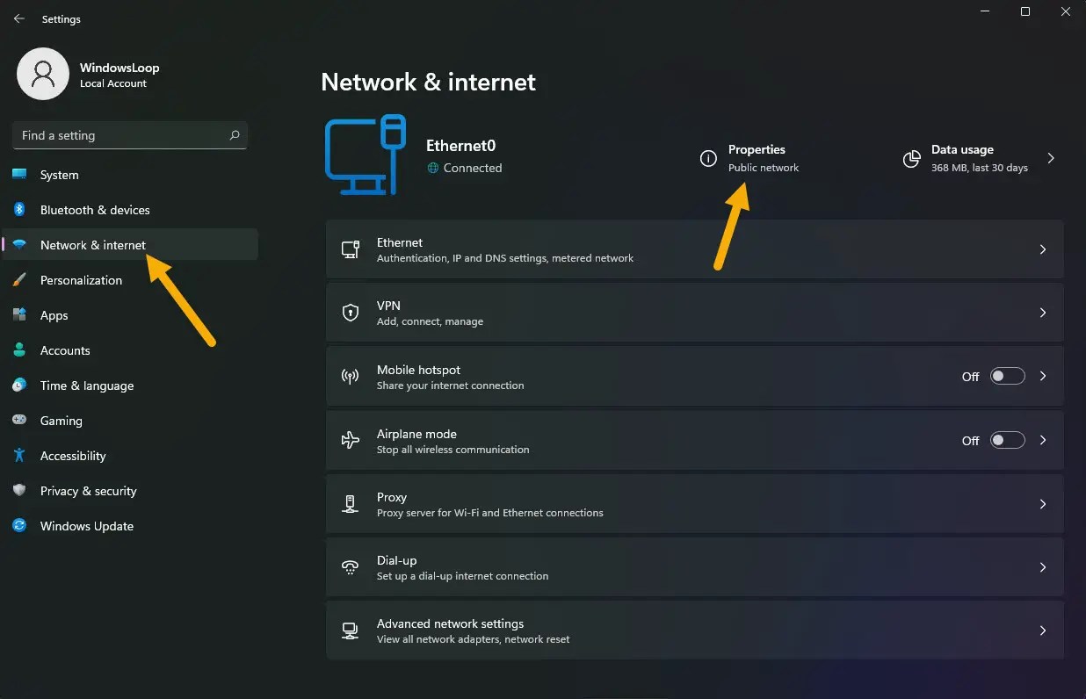This screenshot has width=1086, height=699.
Task: Expand the Ethernet settings chevron
Action: [1043, 249]
